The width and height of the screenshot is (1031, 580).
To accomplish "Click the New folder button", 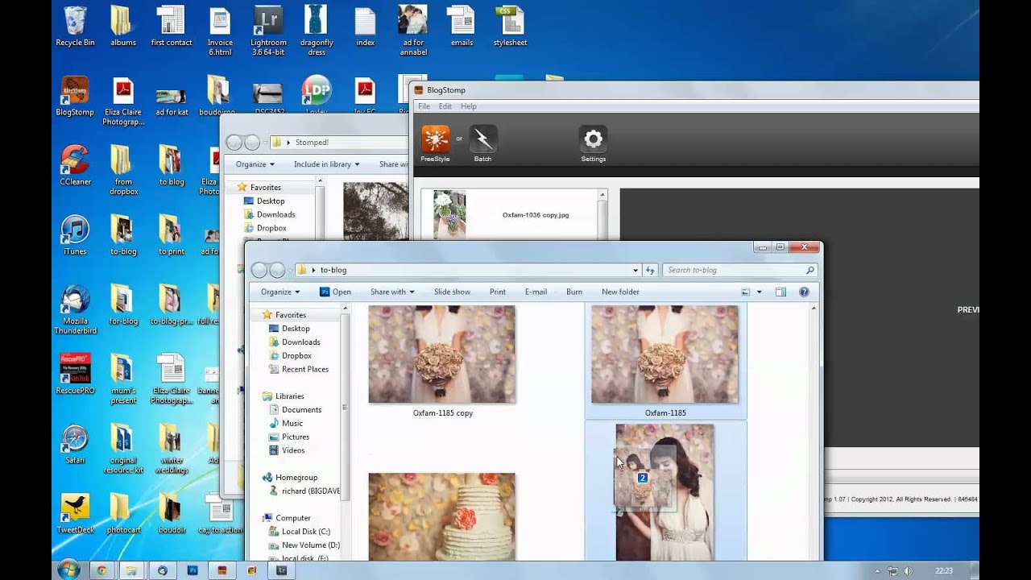I will (x=620, y=292).
